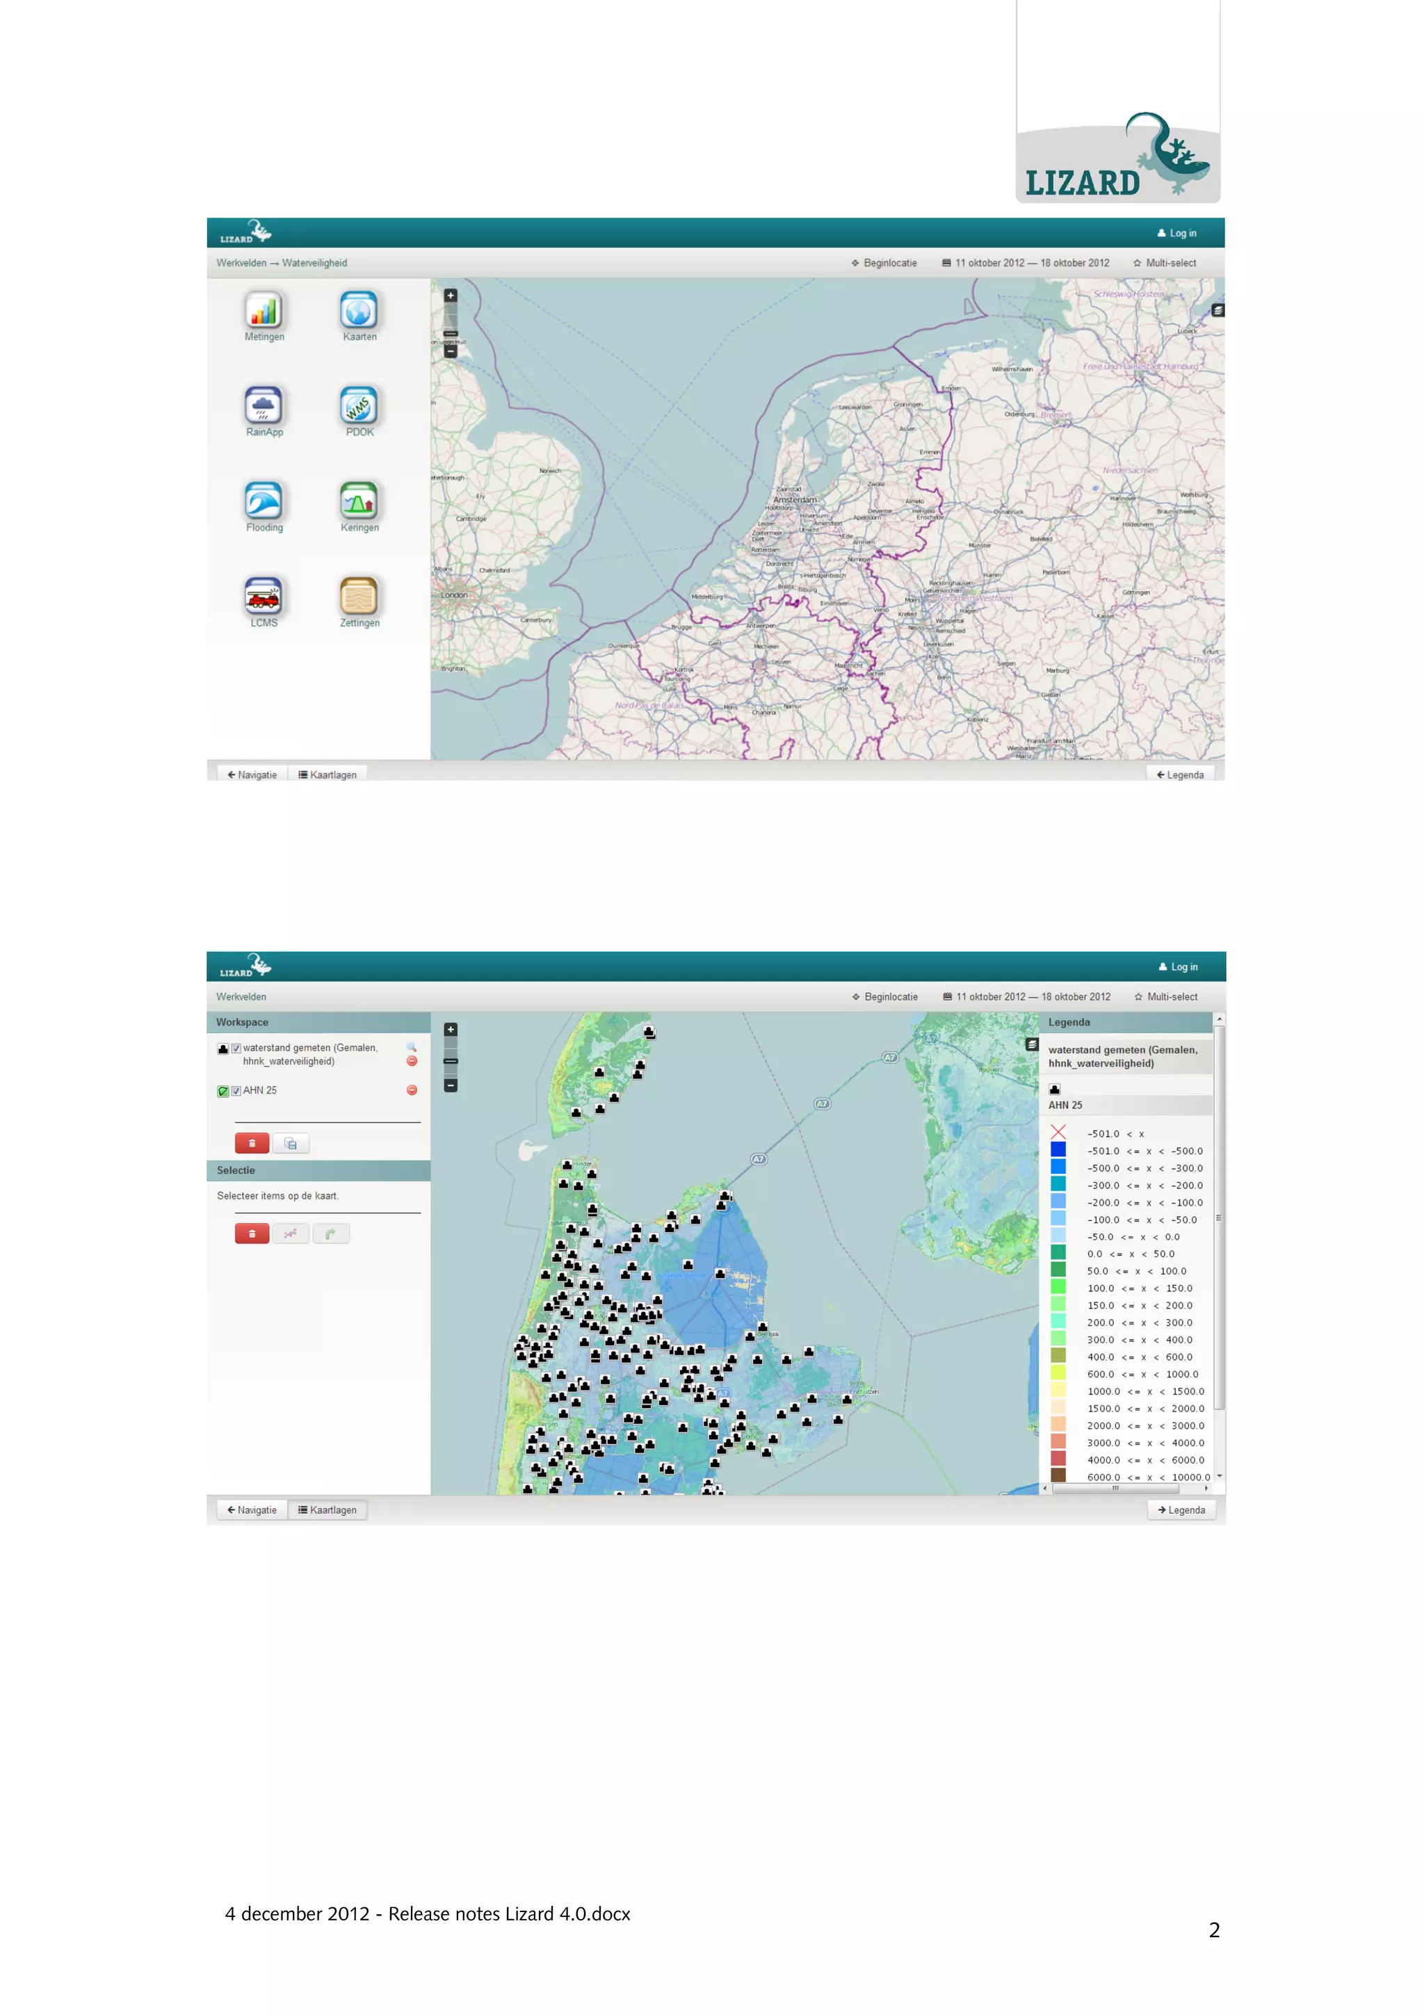Click the Werkvelden breadcrumb link
Viewport: 1424px width, 2015px height.
click(241, 264)
